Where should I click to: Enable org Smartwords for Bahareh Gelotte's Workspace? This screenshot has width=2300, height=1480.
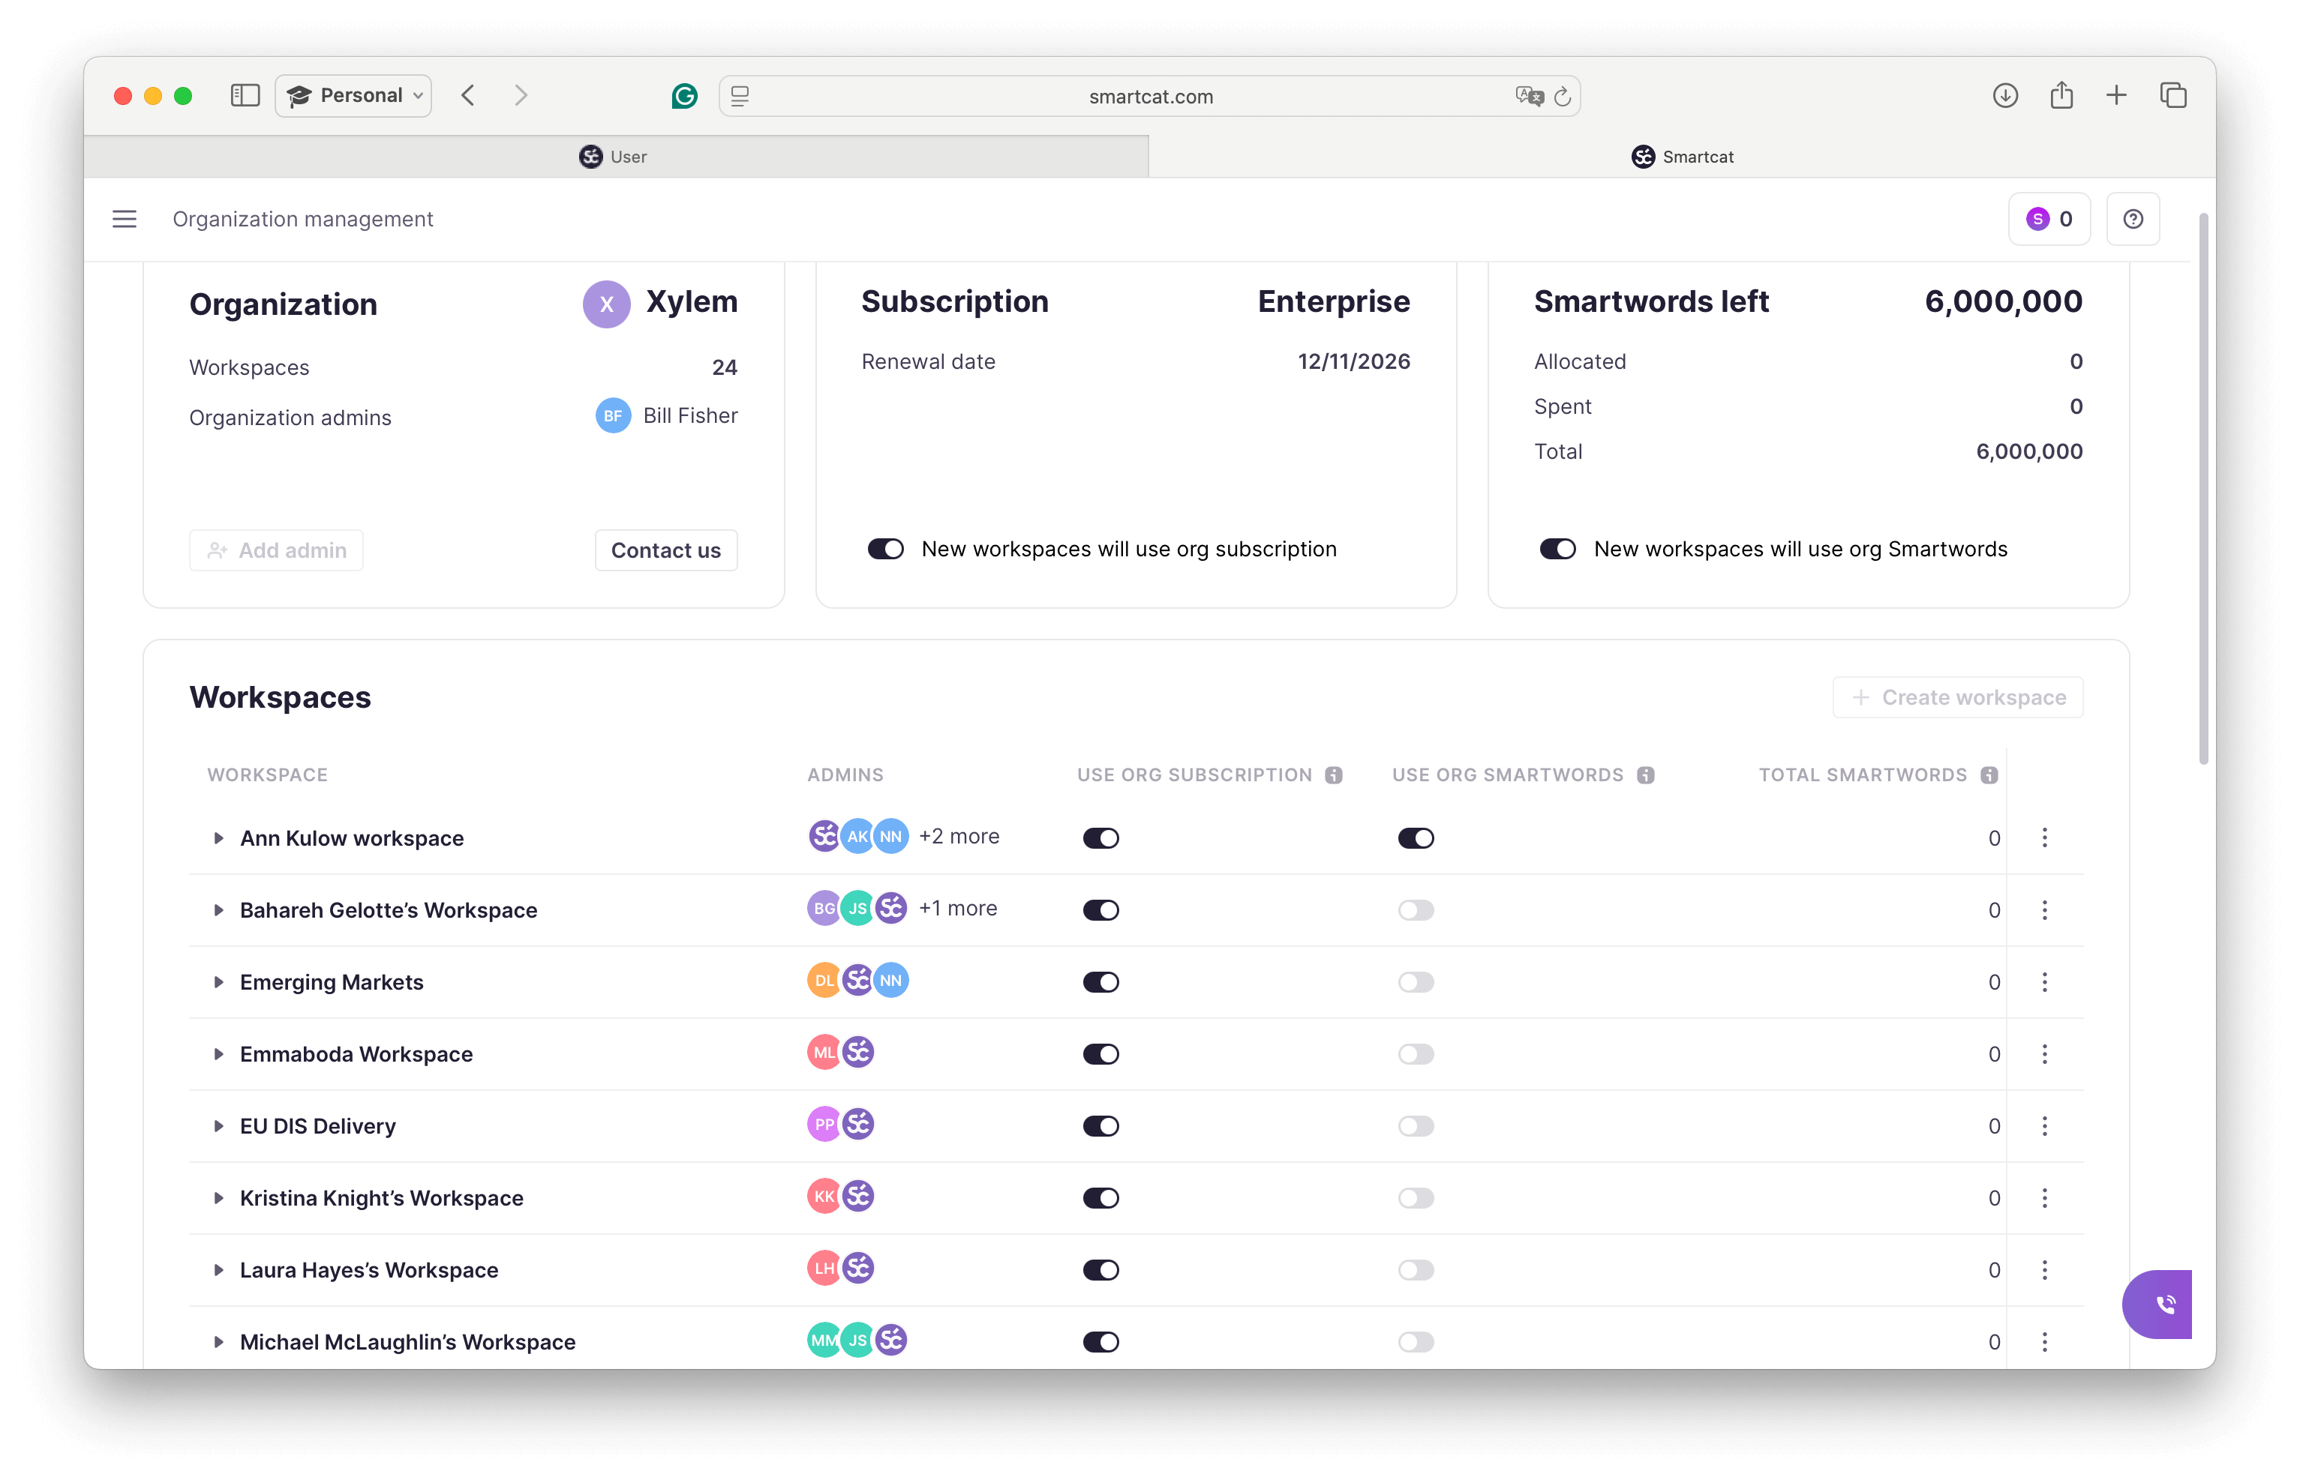[1416, 909]
